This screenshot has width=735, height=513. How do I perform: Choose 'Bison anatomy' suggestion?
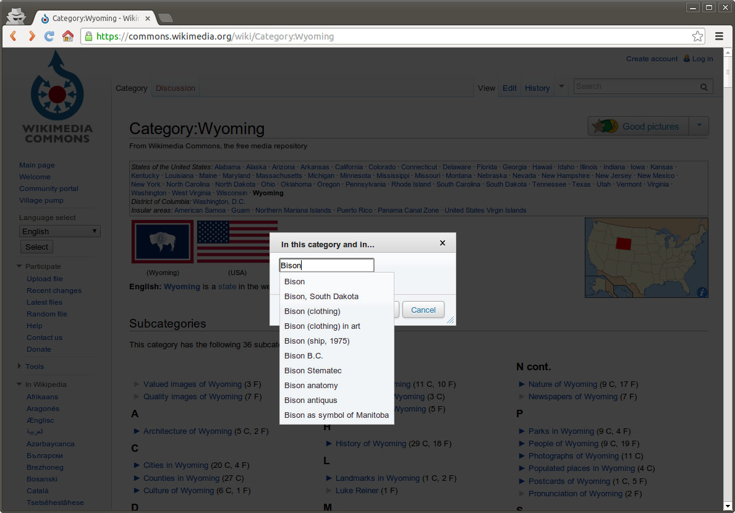[x=336, y=386]
